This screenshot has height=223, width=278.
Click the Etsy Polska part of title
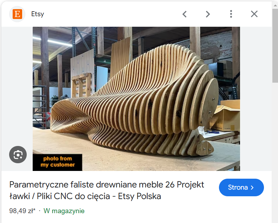click(140, 196)
